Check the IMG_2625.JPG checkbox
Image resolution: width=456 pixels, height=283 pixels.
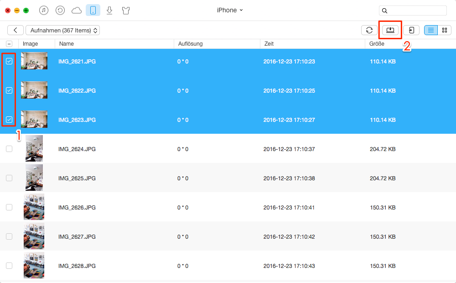[9, 178]
